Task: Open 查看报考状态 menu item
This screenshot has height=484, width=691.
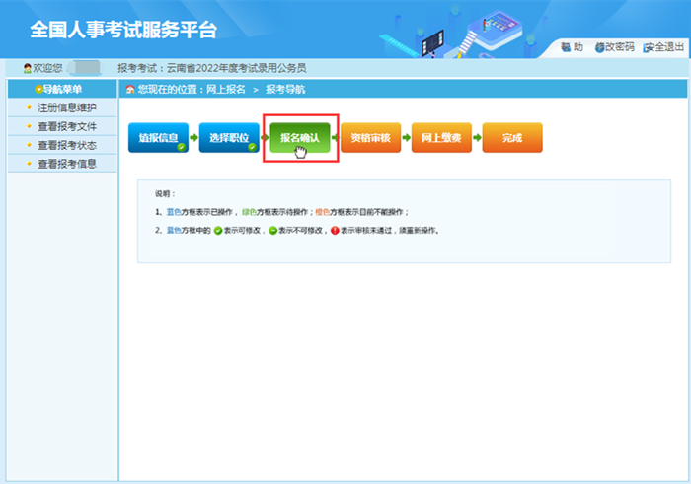Action: (67, 145)
